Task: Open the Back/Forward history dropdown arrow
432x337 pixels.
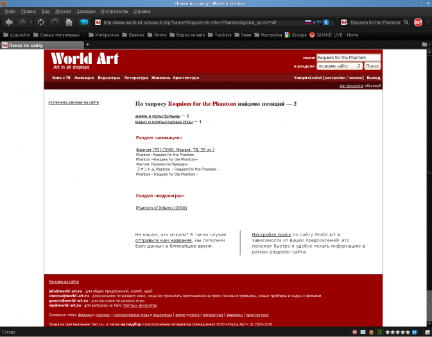Action: click(31, 22)
